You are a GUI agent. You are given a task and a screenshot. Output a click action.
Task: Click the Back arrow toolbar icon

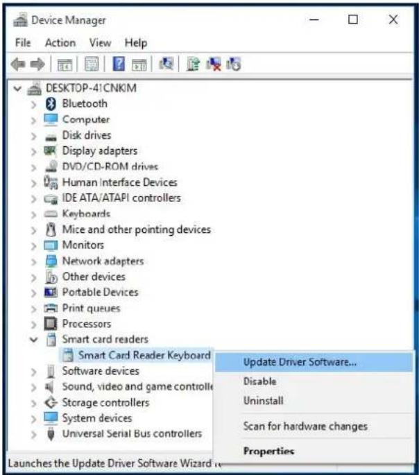tap(18, 64)
